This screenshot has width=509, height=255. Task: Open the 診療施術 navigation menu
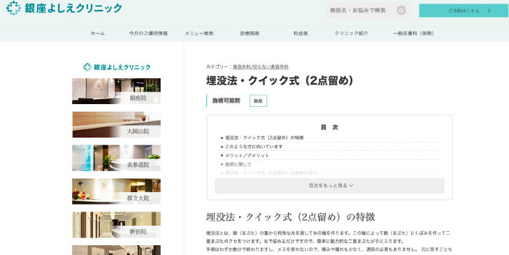pyautogui.click(x=250, y=34)
